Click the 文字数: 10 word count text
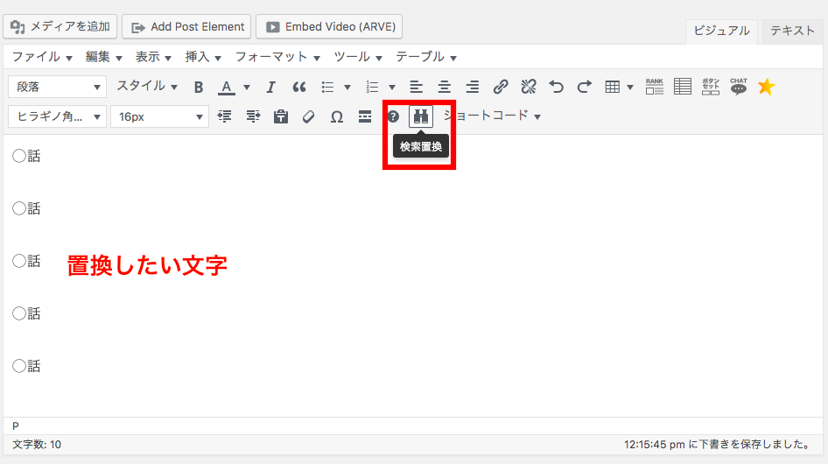The image size is (828, 464). (37, 445)
